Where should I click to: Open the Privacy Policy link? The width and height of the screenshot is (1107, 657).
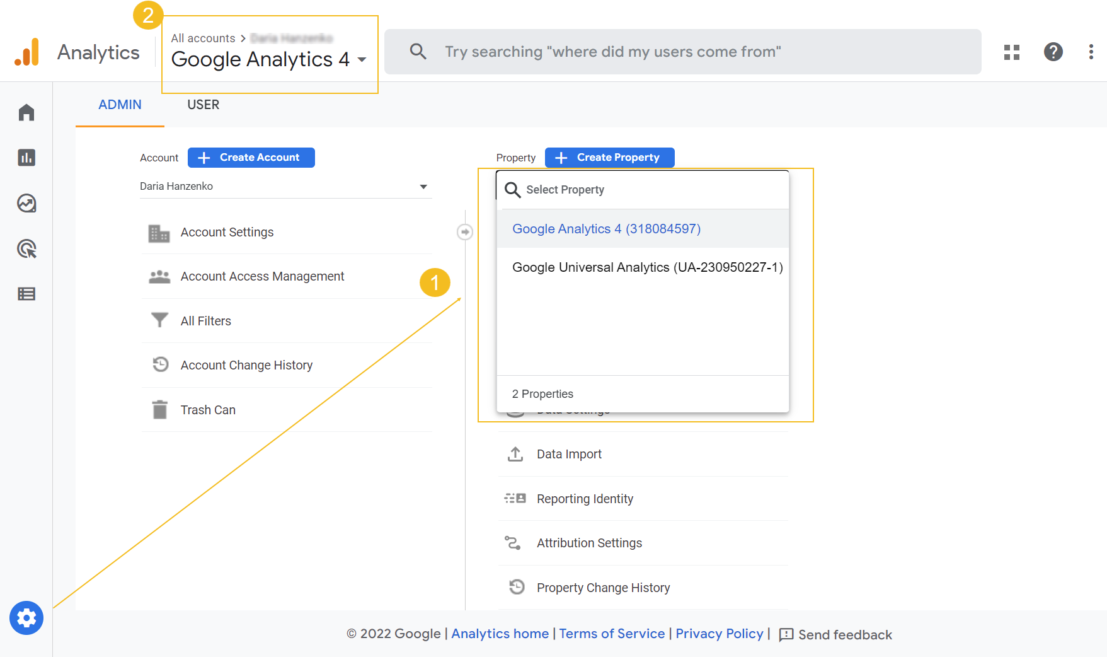coord(720,634)
